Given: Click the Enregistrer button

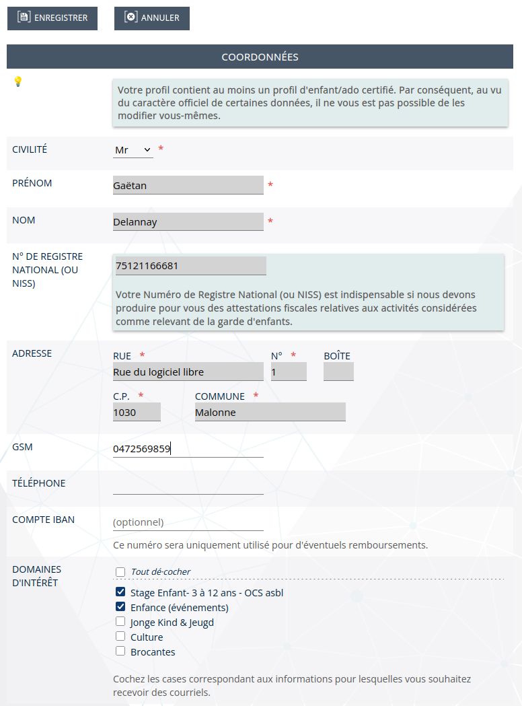Looking at the screenshot, I should [52, 18].
